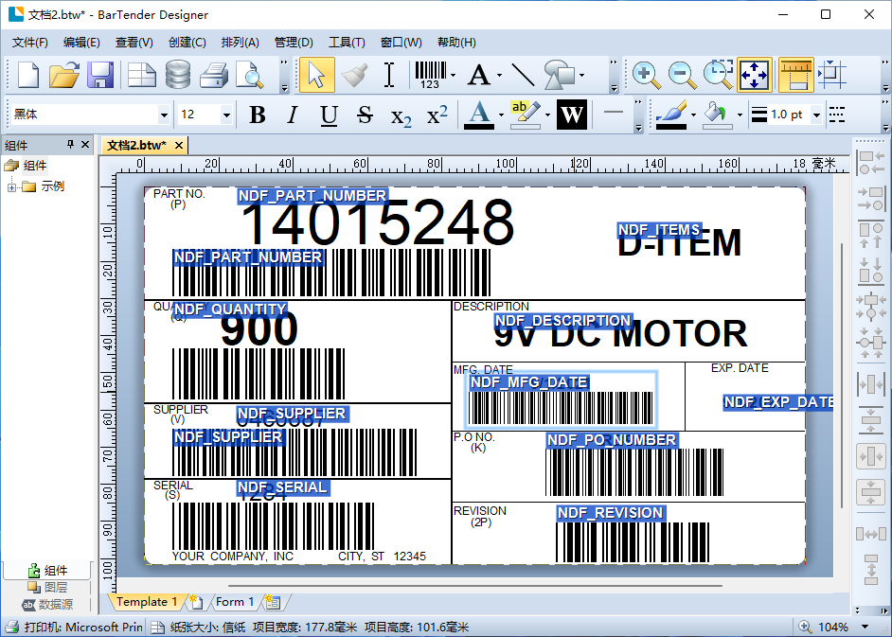892x637 pixels.
Task: Apply line color with the brush icon
Action: point(671,115)
